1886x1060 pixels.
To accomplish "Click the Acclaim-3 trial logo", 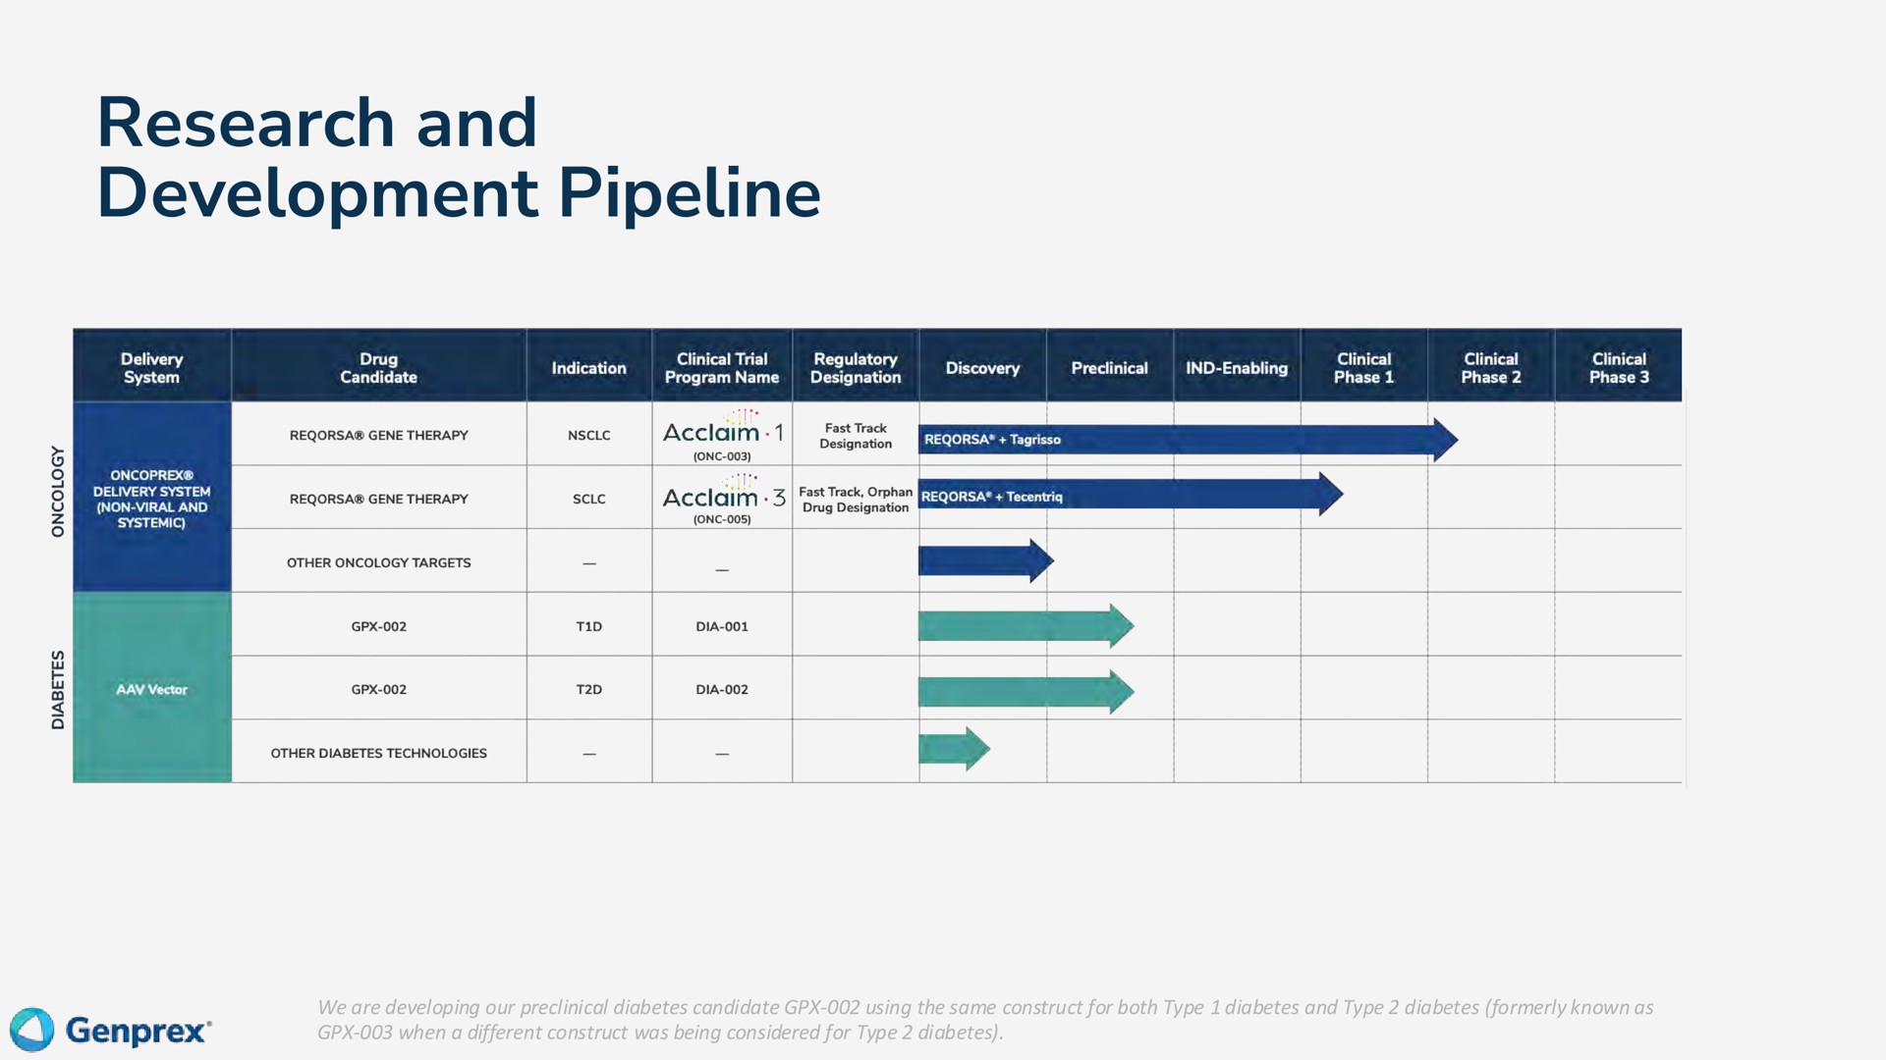I will click(724, 492).
